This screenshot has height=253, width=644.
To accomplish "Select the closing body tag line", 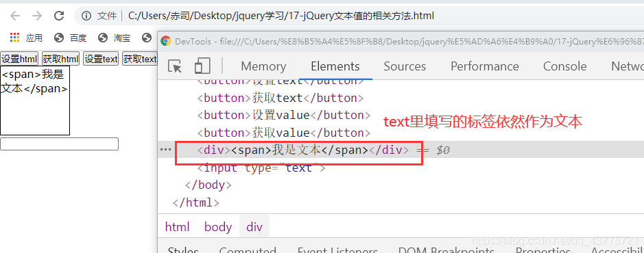I will [x=208, y=185].
